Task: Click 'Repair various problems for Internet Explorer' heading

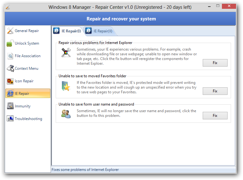Action: click(x=95, y=43)
